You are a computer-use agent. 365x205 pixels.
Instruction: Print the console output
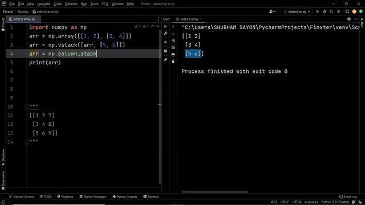click(x=173, y=55)
